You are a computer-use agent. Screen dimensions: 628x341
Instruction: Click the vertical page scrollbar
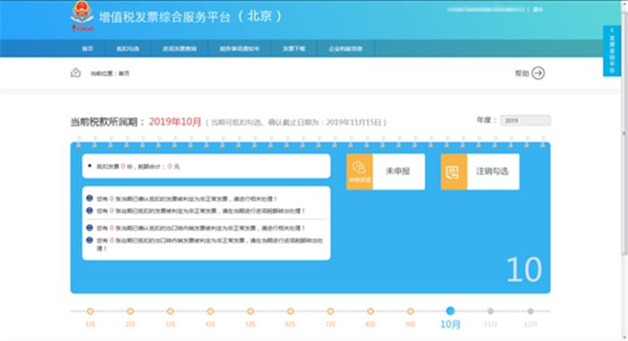(624, 132)
